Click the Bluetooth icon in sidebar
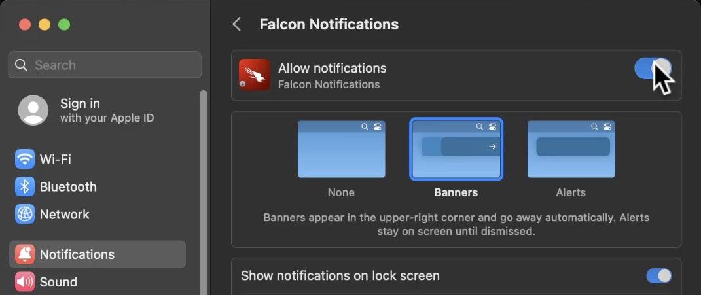The width and height of the screenshot is (701, 295). click(25, 186)
